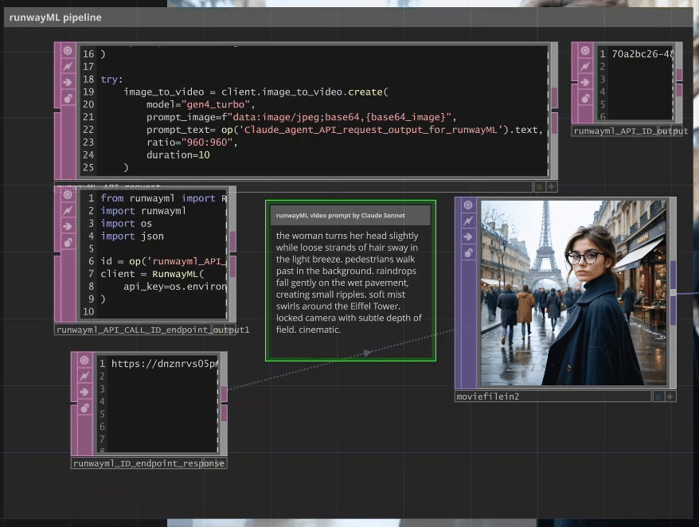Click the '70a2bc26-4' ID text row
The height and width of the screenshot is (527, 699).
[x=642, y=54]
